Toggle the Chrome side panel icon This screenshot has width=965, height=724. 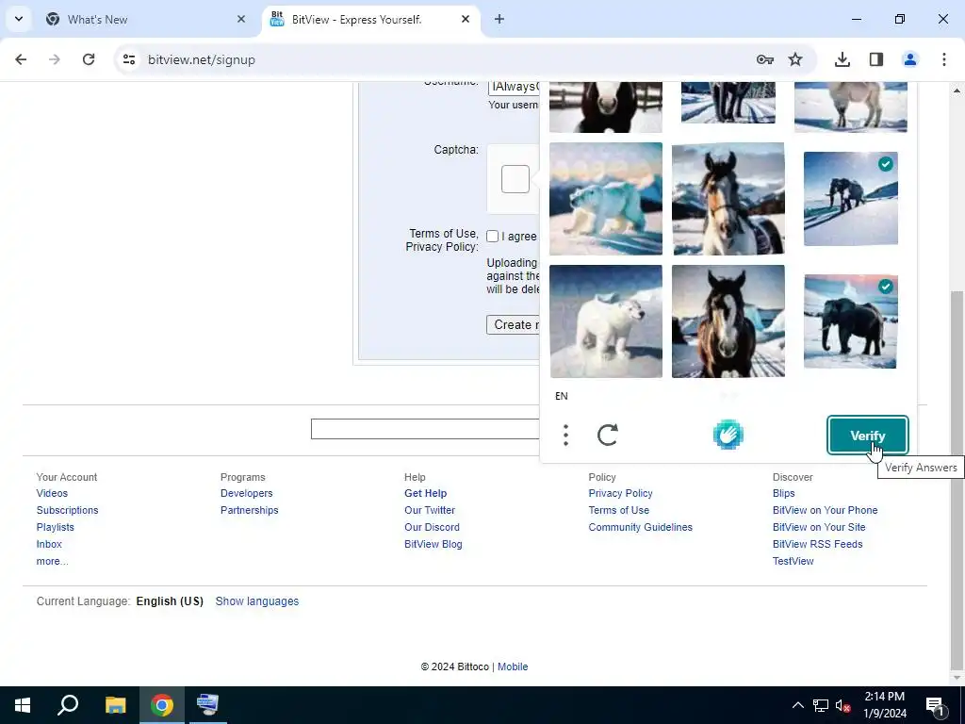coord(876,59)
